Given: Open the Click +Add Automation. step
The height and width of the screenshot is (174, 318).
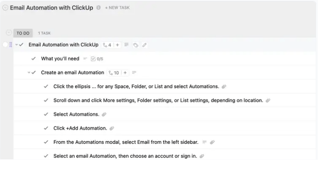Looking at the screenshot, I should pyautogui.click(x=80, y=128).
